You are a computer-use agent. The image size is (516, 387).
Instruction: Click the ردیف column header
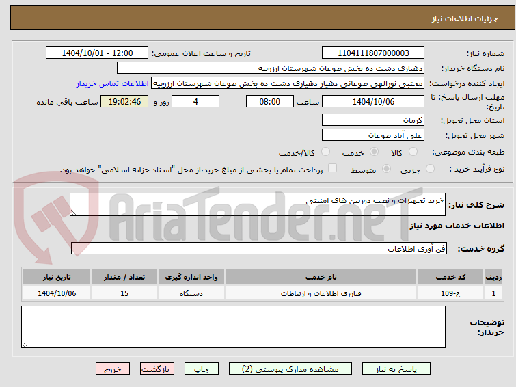(493, 277)
